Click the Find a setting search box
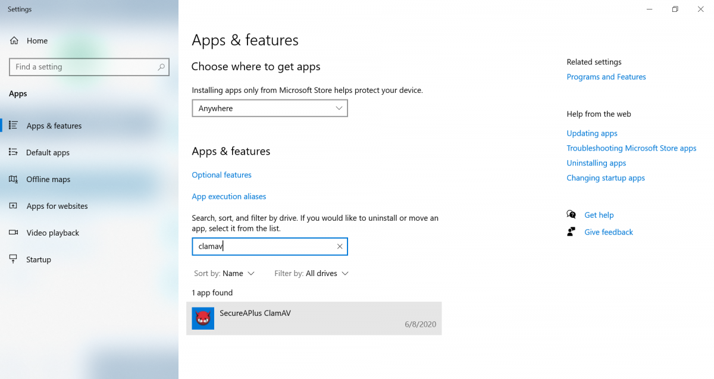 click(x=83, y=67)
